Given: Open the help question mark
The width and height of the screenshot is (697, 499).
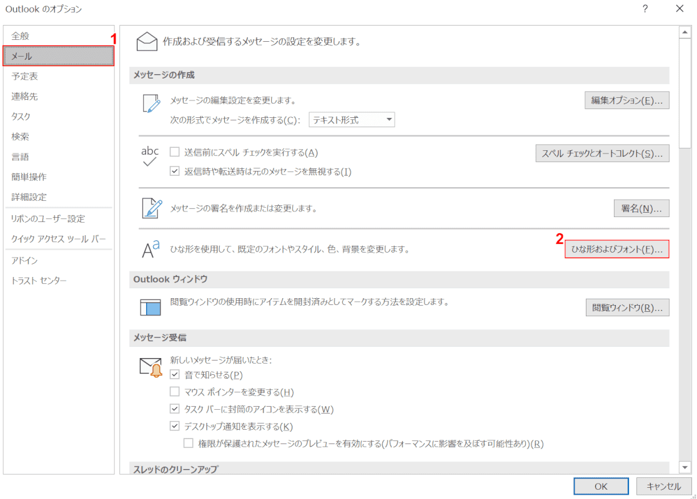Looking at the screenshot, I should (645, 9).
